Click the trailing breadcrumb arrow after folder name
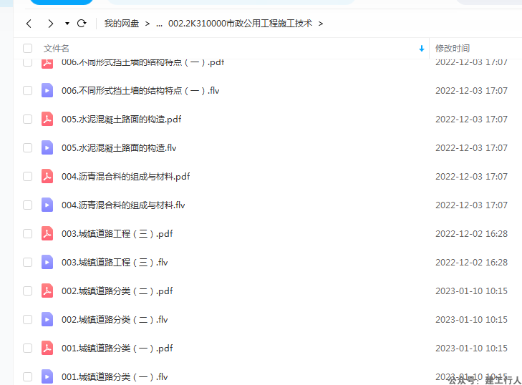Viewport: 522px width, 385px height. pos(321,24)
